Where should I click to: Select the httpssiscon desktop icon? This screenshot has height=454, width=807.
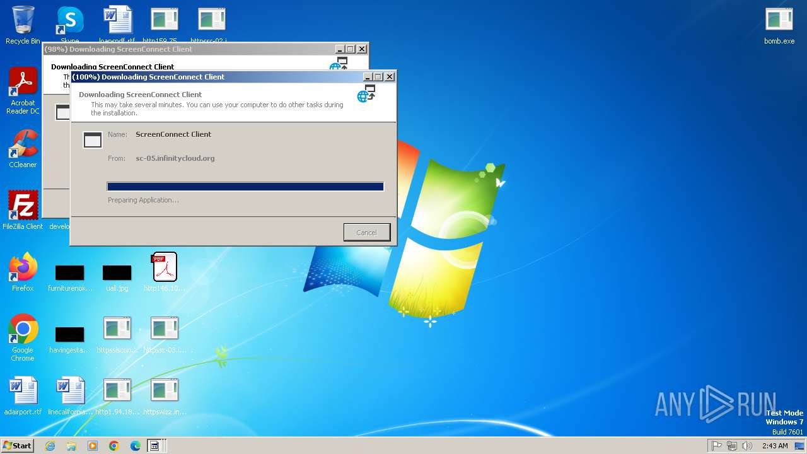click(117, 334)
